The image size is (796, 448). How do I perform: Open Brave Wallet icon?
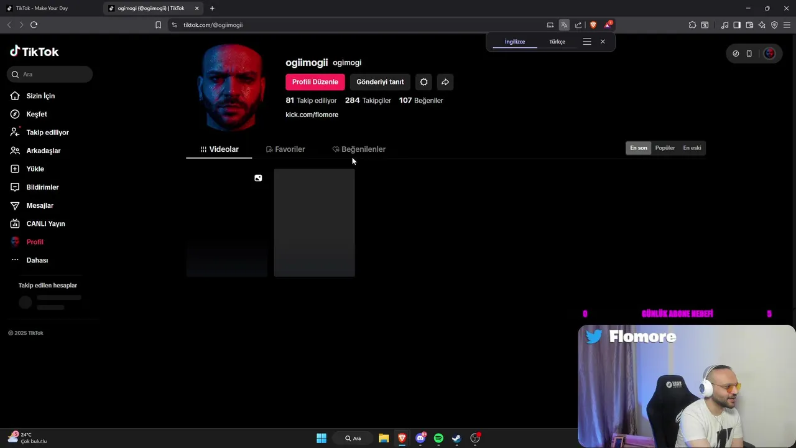[x=749, y=25]
